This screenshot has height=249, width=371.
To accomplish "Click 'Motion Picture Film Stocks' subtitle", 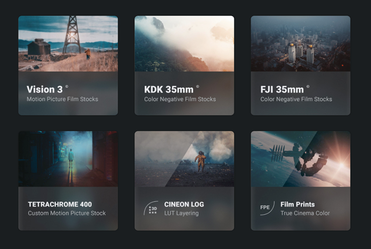I will pyautogui.click(x=62, y=99).
